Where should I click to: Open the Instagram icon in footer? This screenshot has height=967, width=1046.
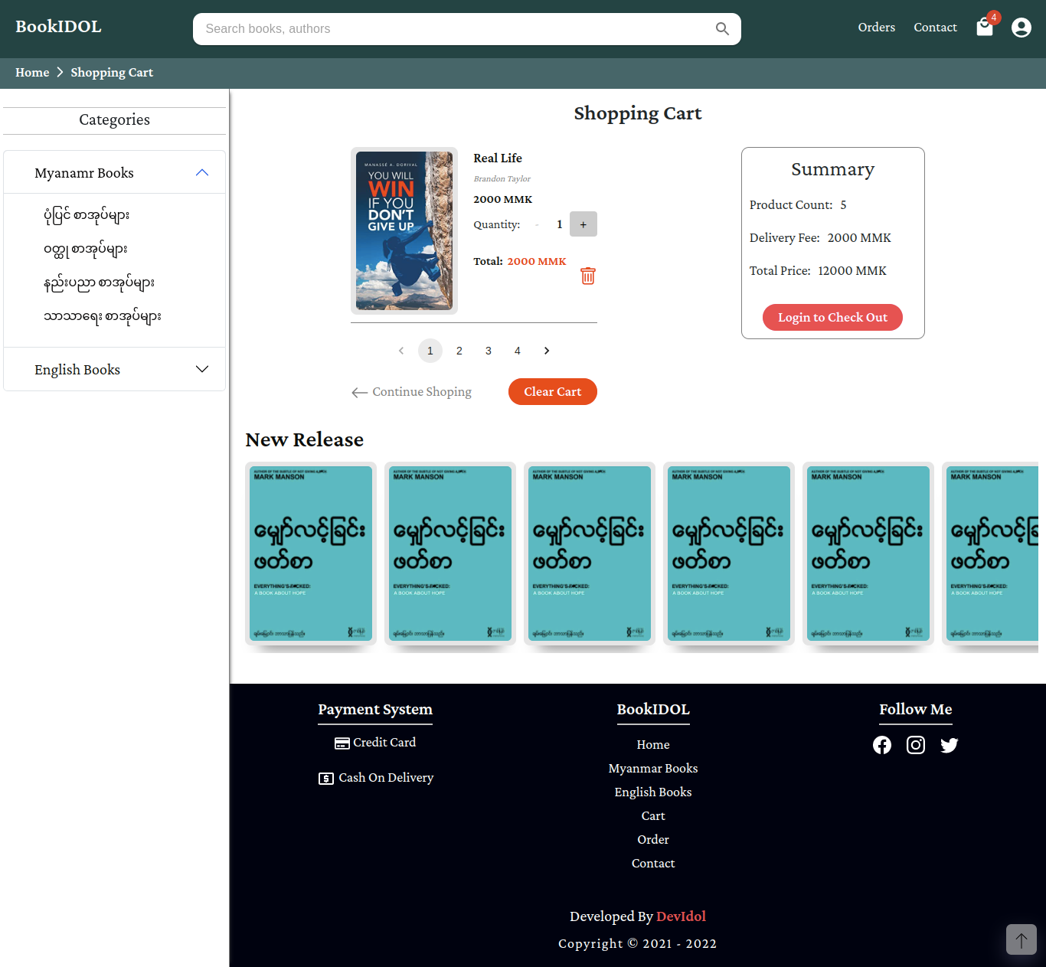916,745
